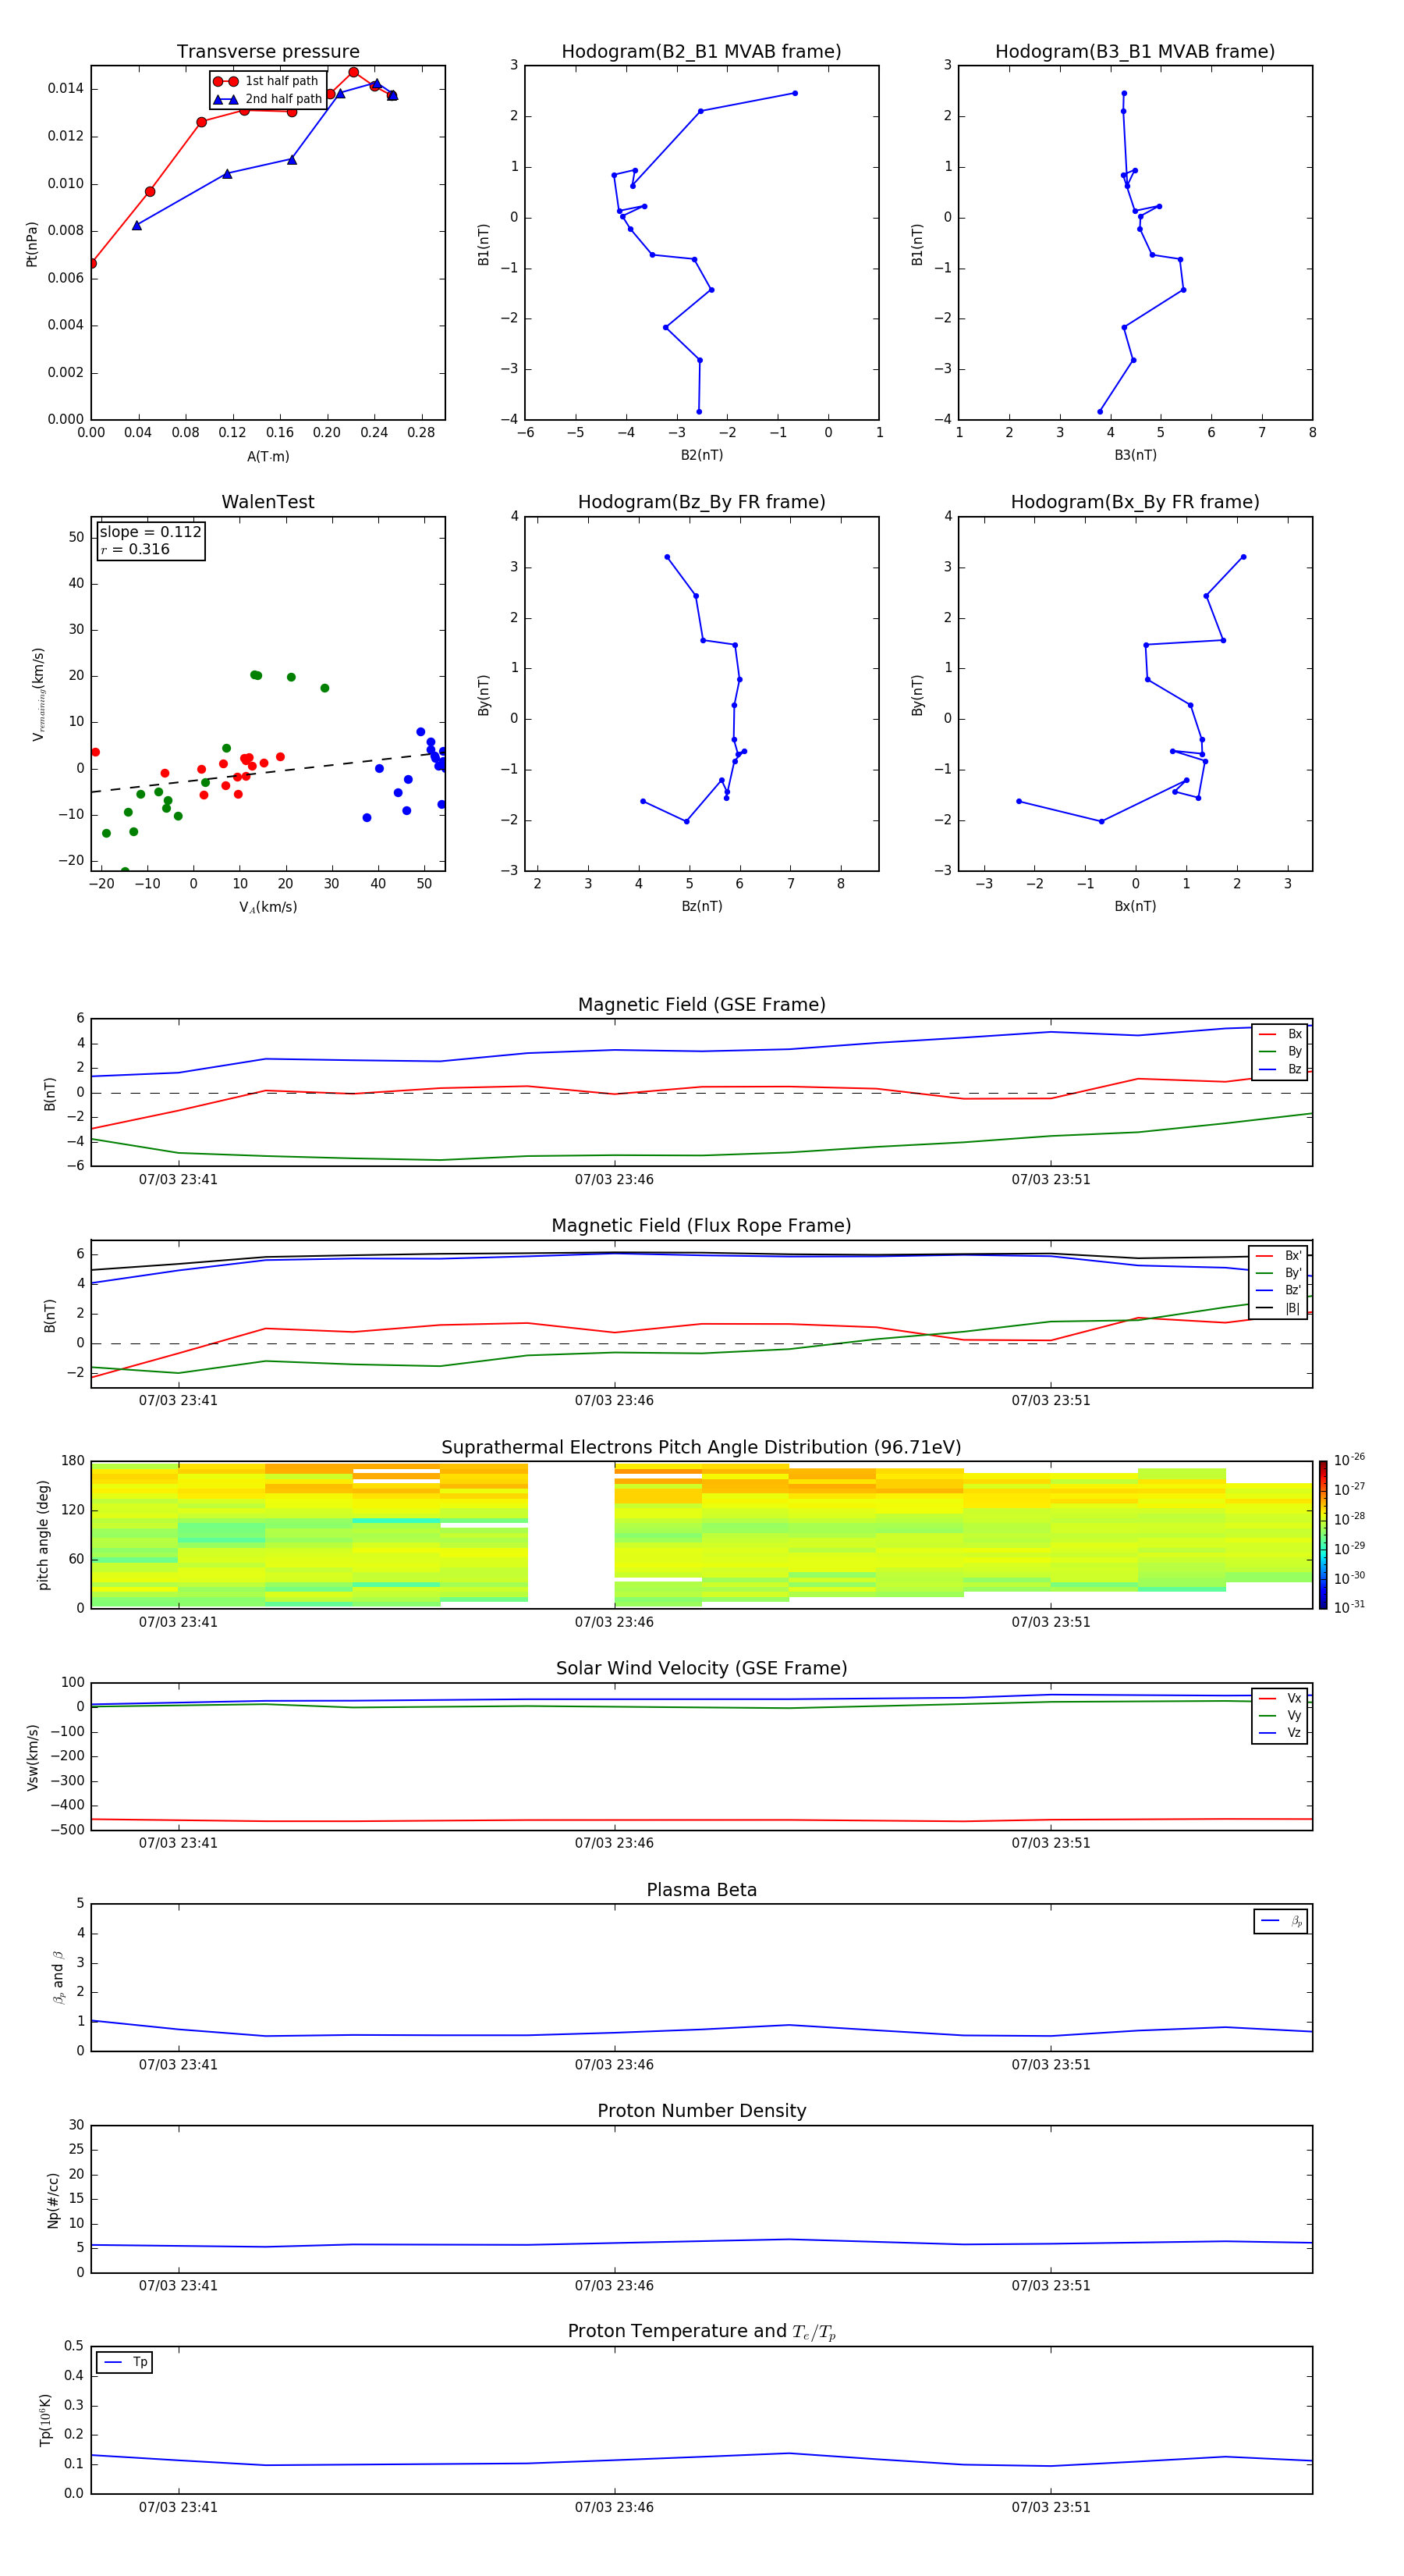Select the 'slope = 0.112' annotation
This screenshot has height=2576, width=1404.
151,532
